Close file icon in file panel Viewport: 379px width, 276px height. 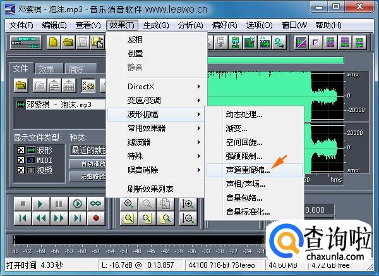(x=40, y=85)
